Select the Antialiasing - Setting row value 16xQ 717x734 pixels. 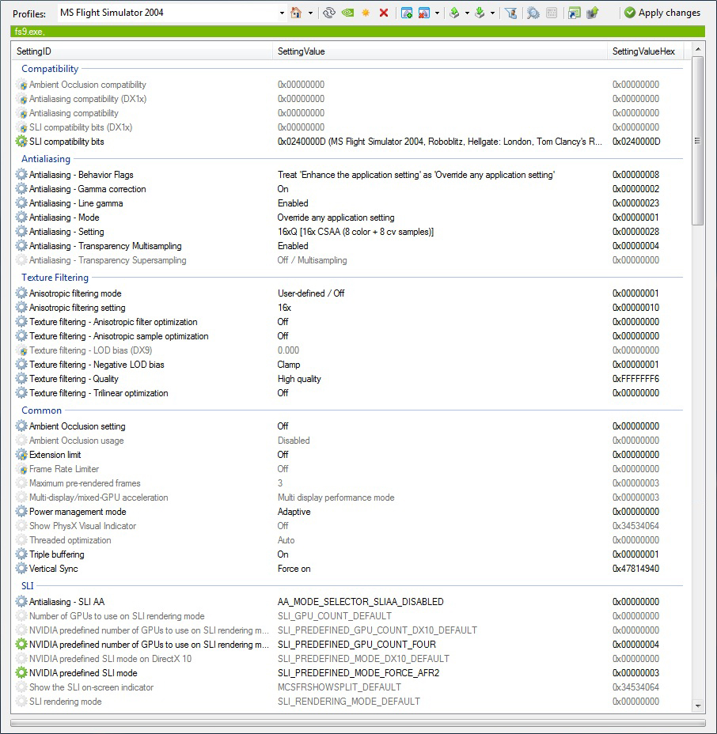point(355,232)
